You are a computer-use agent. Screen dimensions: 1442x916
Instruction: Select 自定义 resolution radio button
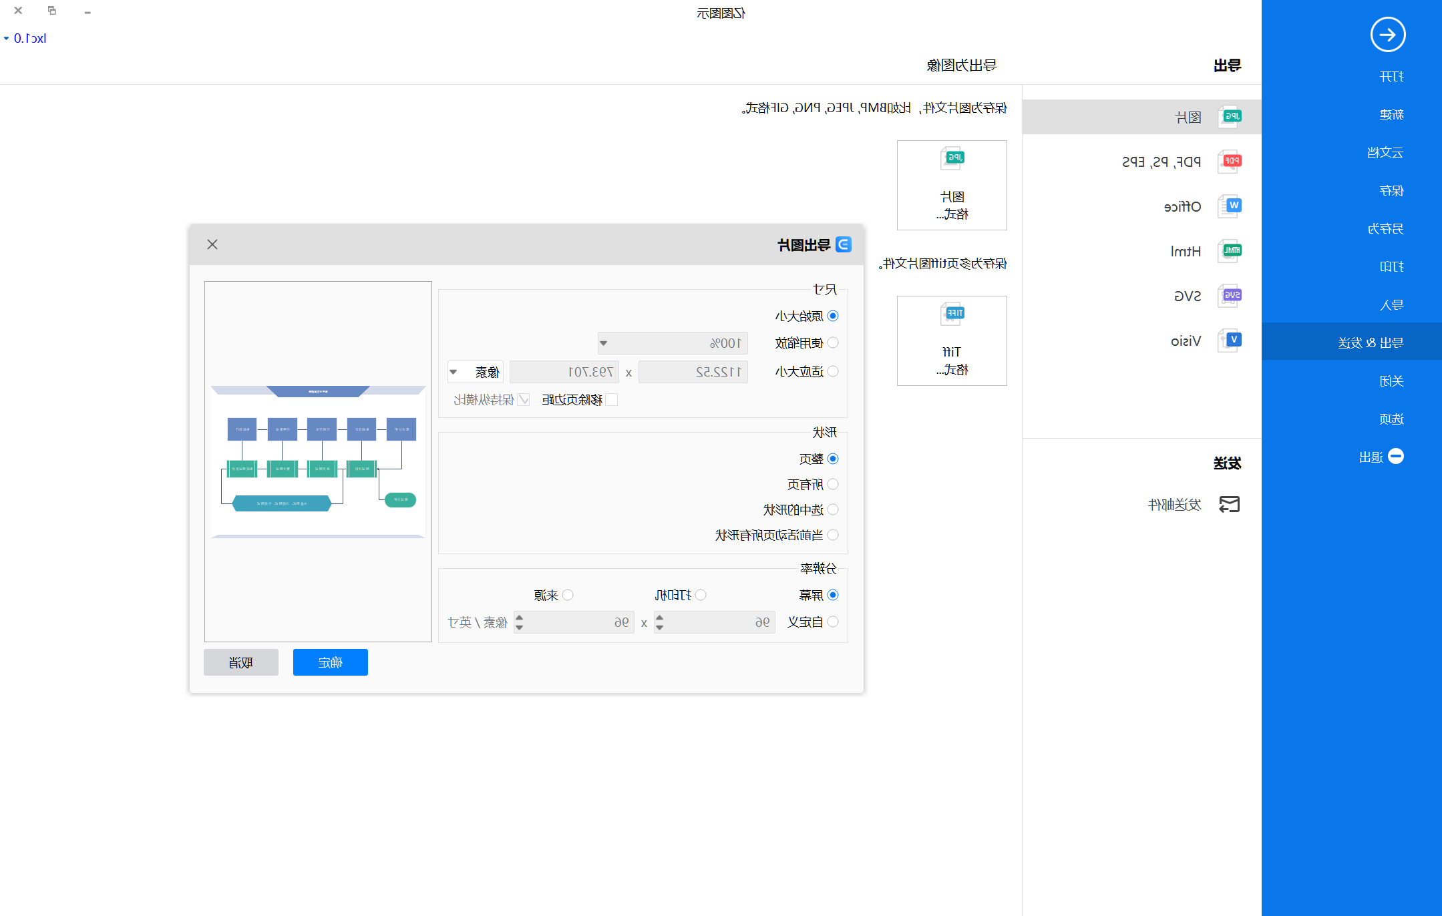click(832, 622)
